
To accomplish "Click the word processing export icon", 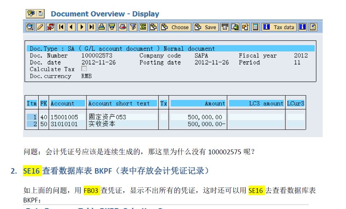I will [225, 27].
